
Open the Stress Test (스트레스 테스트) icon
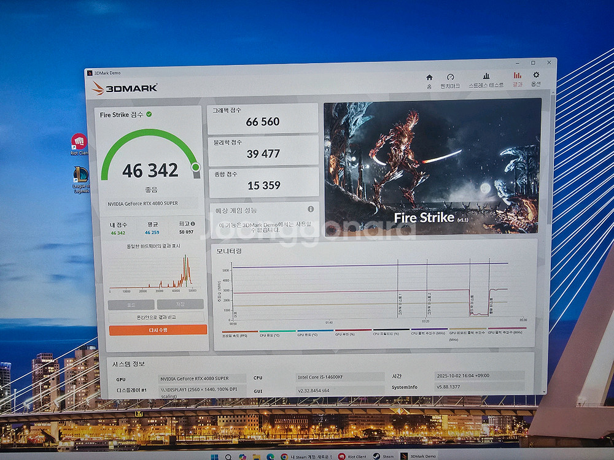pyautogui.click(x=486, y=77)
